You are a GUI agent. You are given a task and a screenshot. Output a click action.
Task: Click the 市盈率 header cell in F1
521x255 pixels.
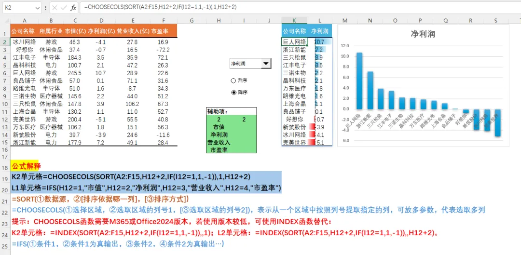coord(163,31)
